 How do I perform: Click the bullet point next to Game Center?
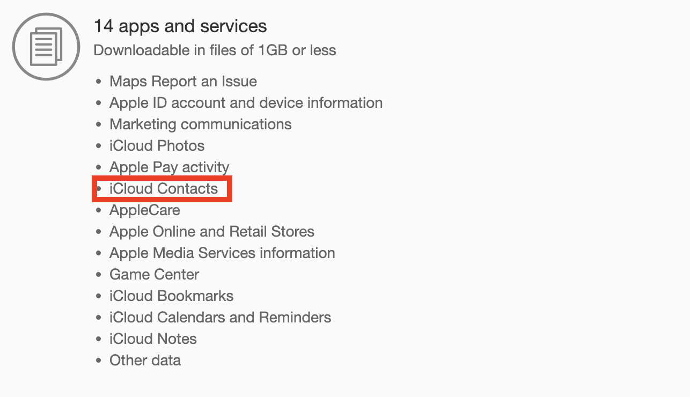[x=99, y=275]
